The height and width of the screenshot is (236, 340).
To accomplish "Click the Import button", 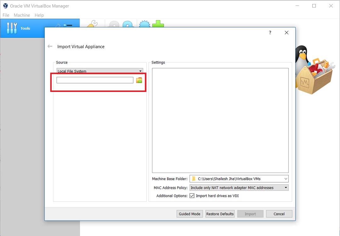I will (250, 214).
